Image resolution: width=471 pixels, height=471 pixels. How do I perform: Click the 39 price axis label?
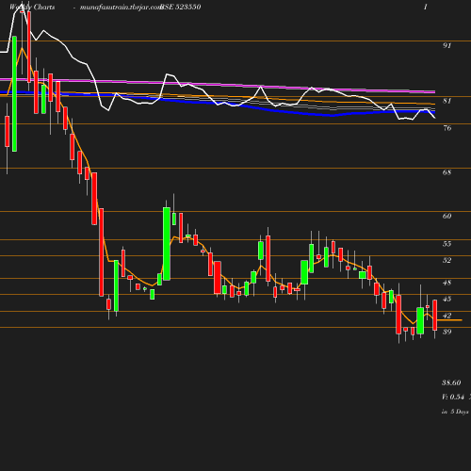point(447,332)
